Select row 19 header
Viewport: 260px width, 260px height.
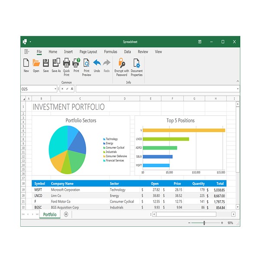[23, 190]
